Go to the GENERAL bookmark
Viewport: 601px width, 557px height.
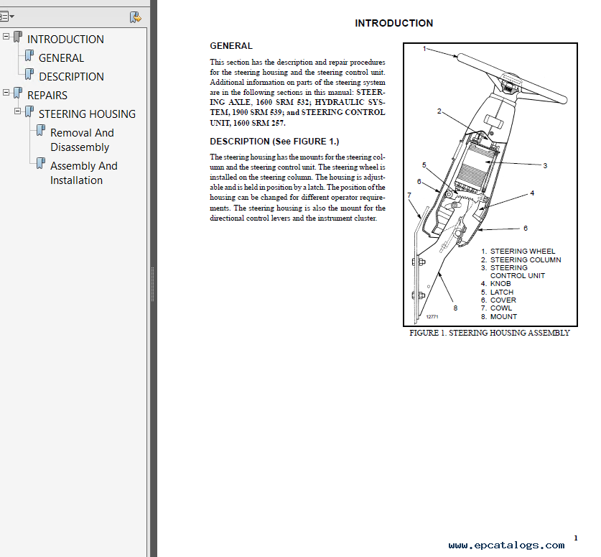coord(61,58)
